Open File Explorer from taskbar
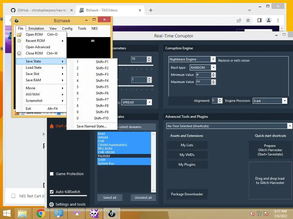 pos(22,213)
